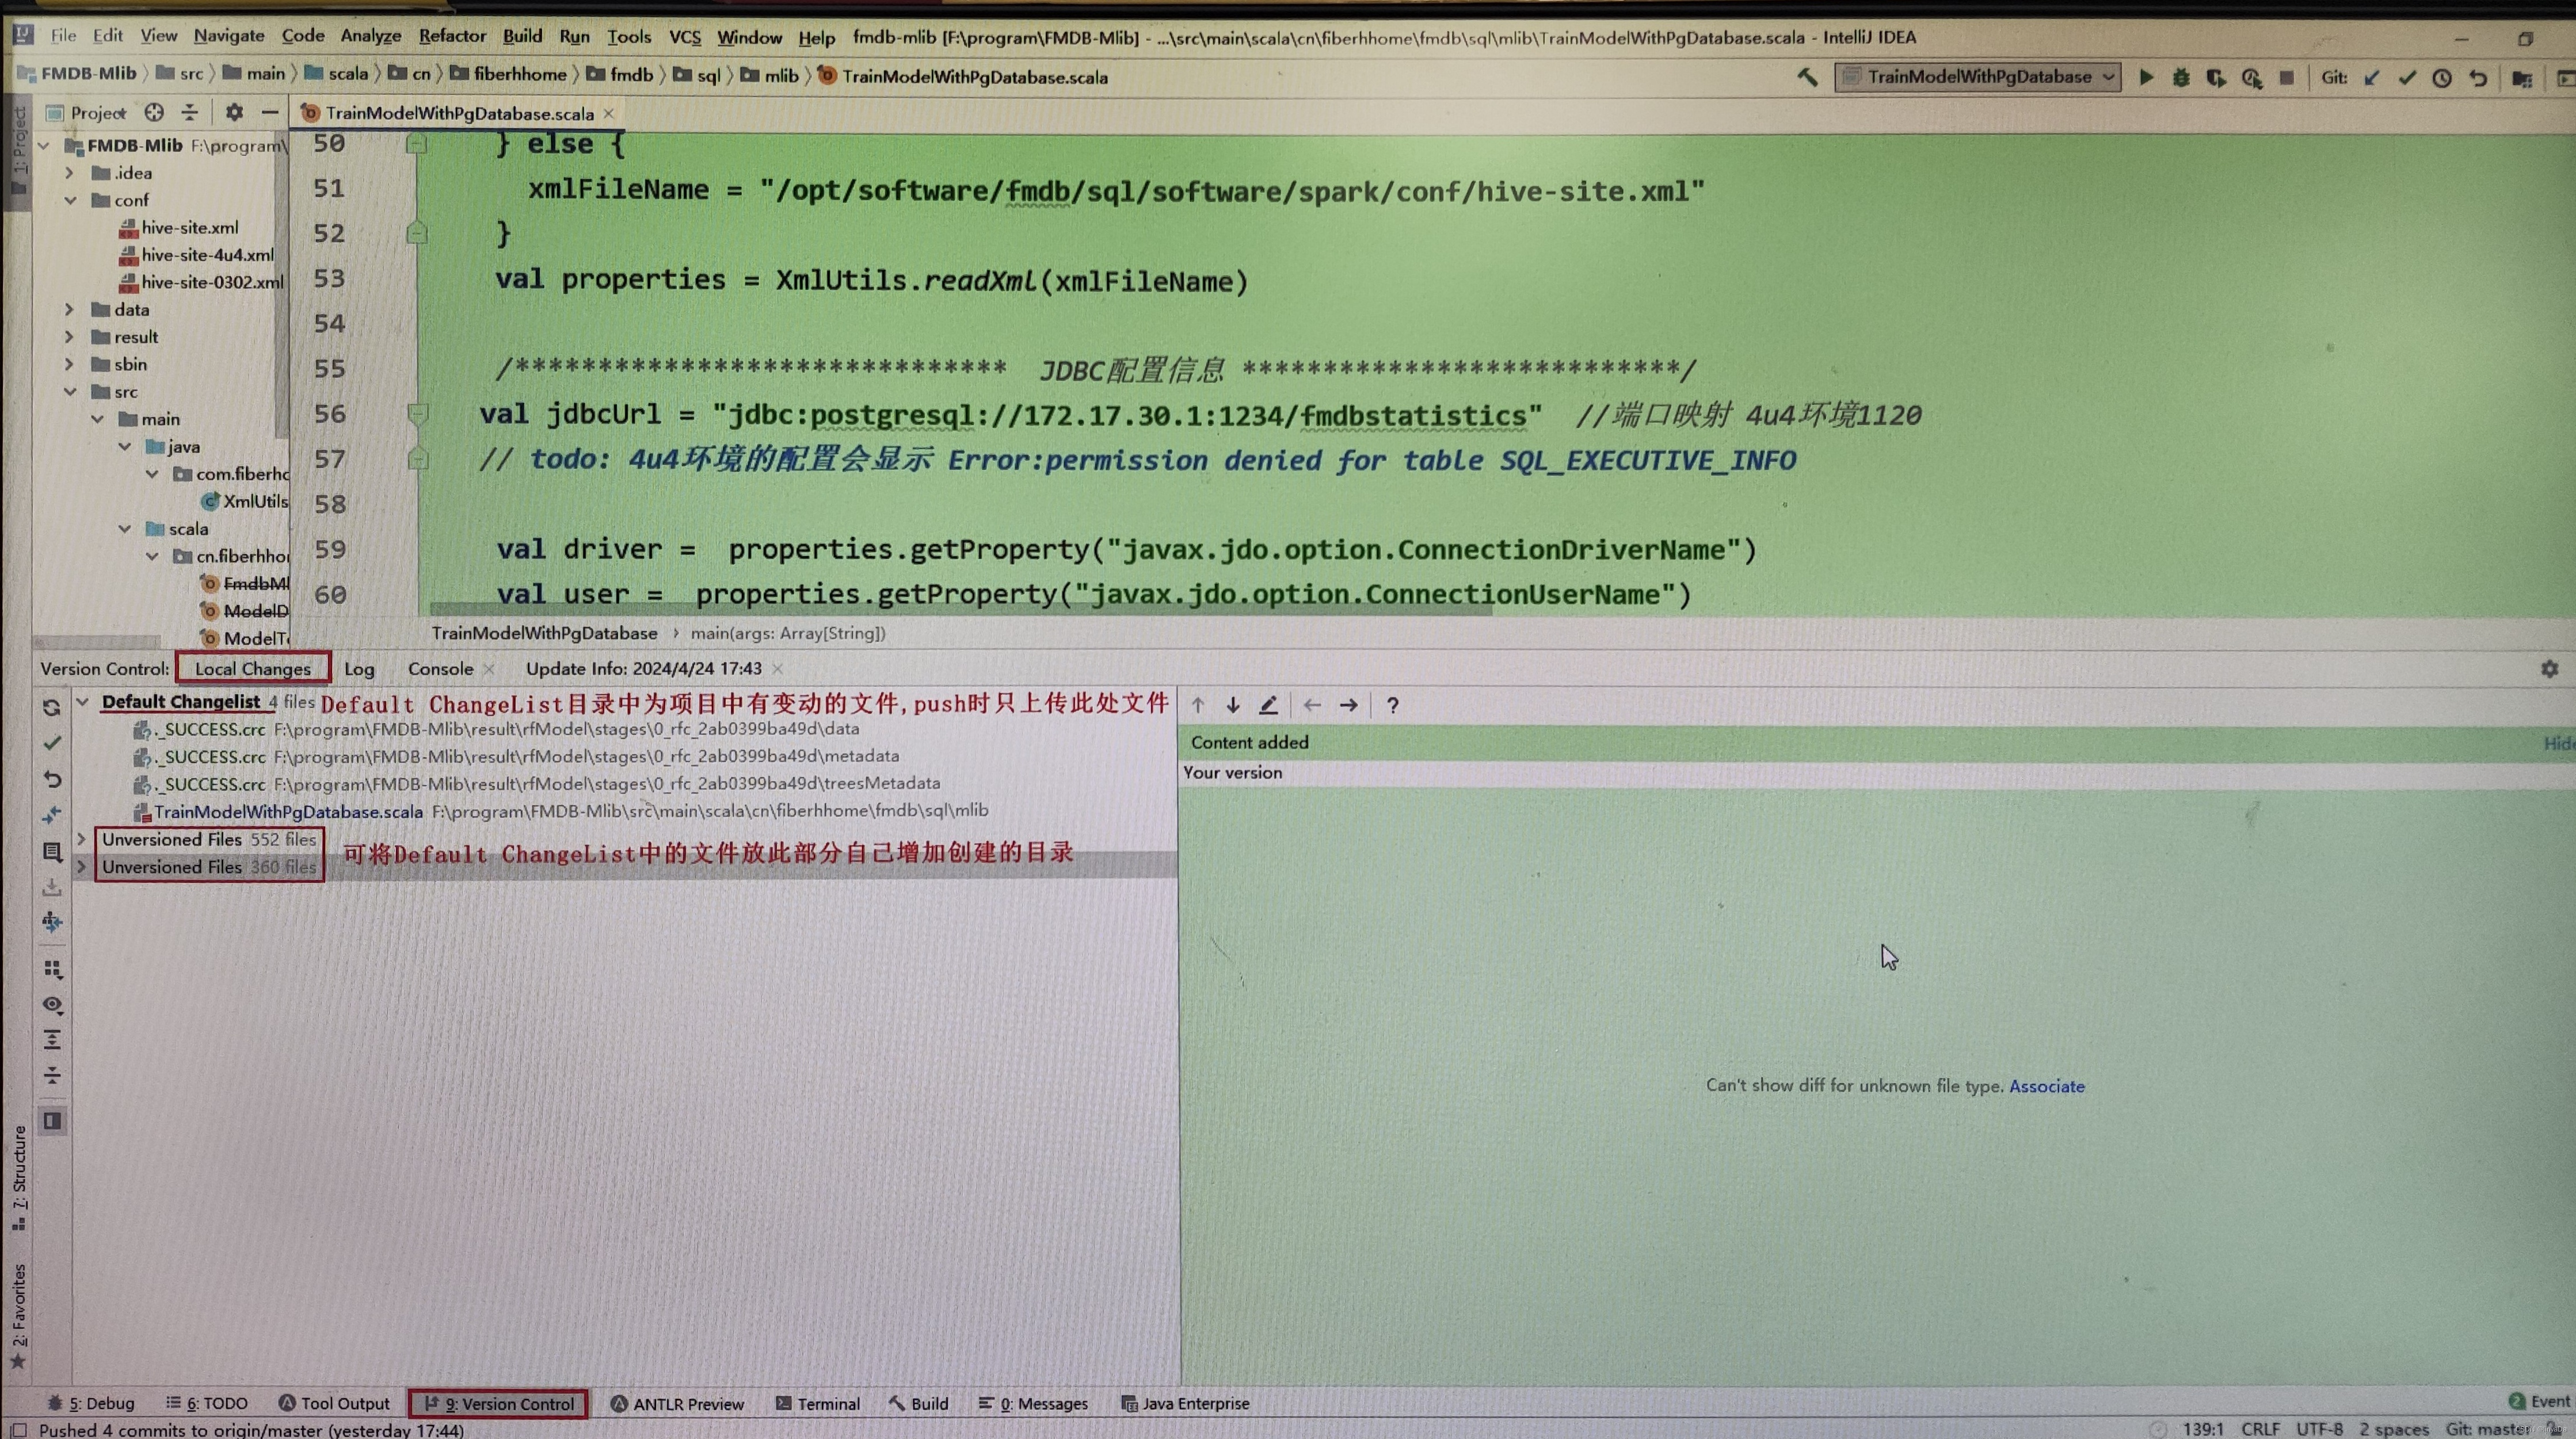Click the Git show history clock icon

(2442, 77)
